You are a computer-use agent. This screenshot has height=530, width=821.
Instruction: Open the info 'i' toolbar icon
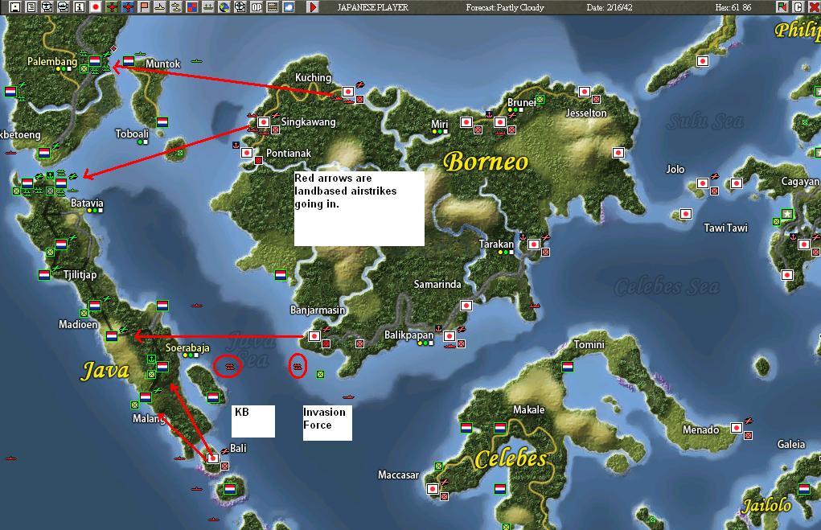pos(79,6)
